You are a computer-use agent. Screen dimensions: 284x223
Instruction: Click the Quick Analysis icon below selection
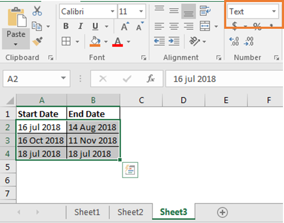[130, 170]
